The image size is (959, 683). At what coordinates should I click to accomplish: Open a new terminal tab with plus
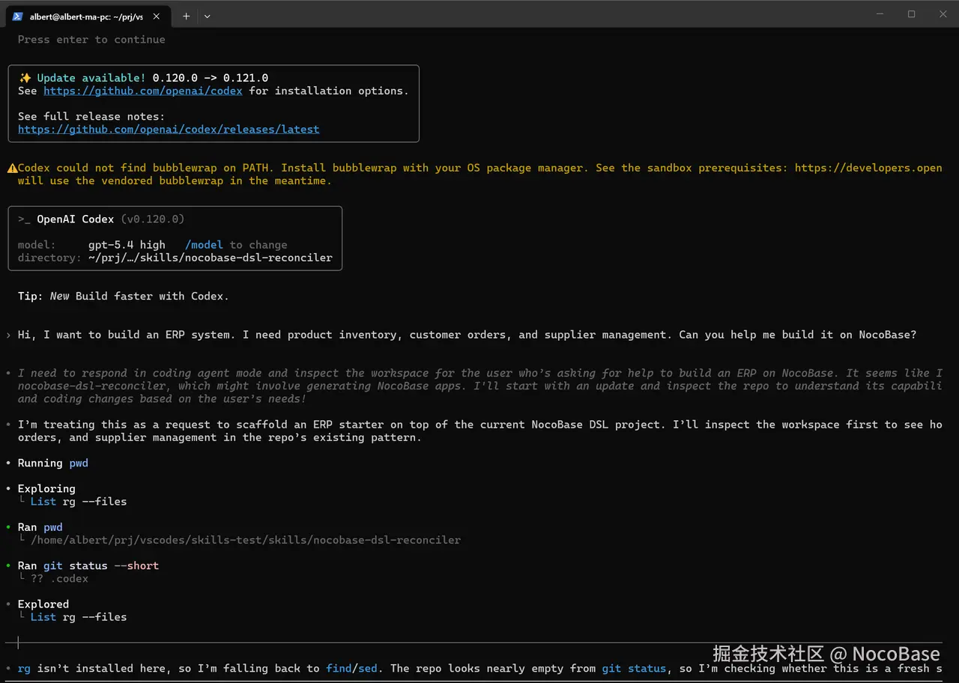187,16
